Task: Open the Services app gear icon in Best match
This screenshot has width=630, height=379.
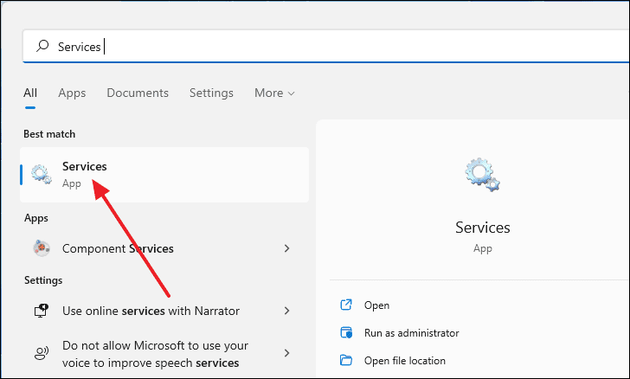Action: click(x=42, y=175)
